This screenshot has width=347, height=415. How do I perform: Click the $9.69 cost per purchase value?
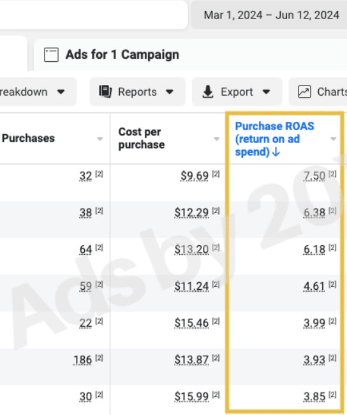click(195, 176)
